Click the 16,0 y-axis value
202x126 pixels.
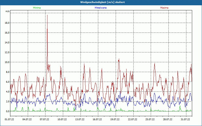(x=7, y=33)
